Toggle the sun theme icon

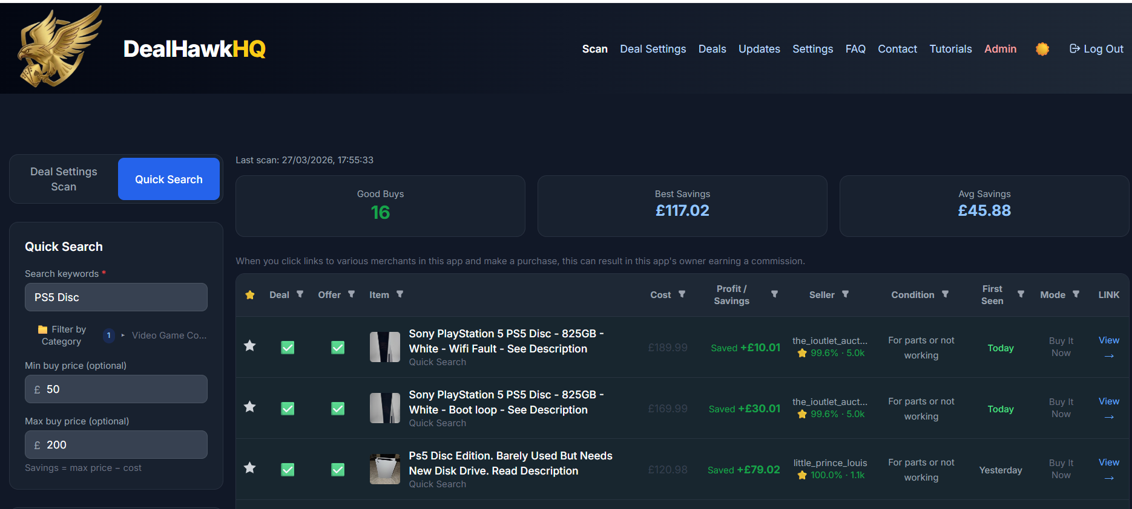pyautogui.click(x=1042, y=49)
